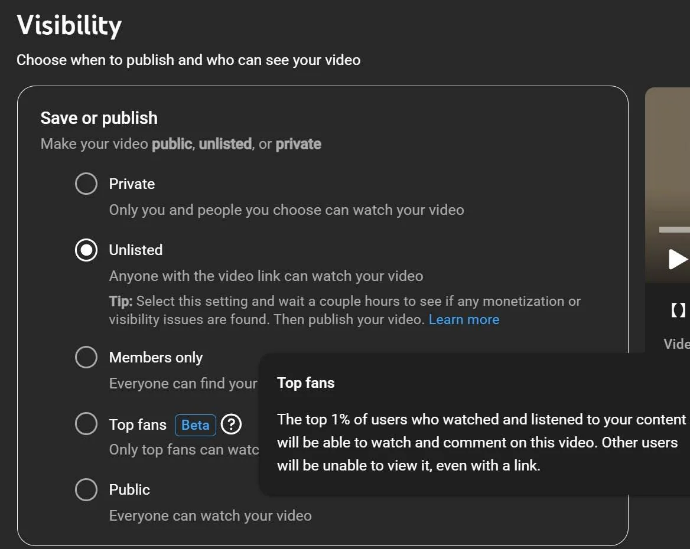
Task: Select the Top fans radio button
Action: (x=86, y=424)
